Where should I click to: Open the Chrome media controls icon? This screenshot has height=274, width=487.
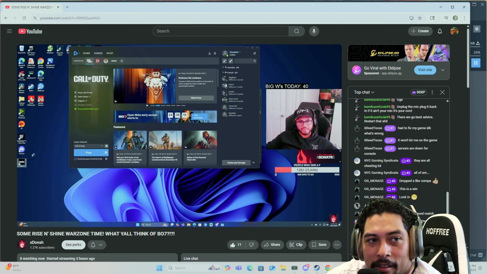pos(446,18)
